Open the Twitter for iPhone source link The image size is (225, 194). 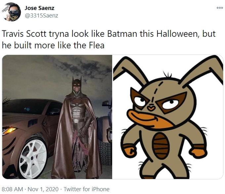pyautogui.click(x=87, y=189)
